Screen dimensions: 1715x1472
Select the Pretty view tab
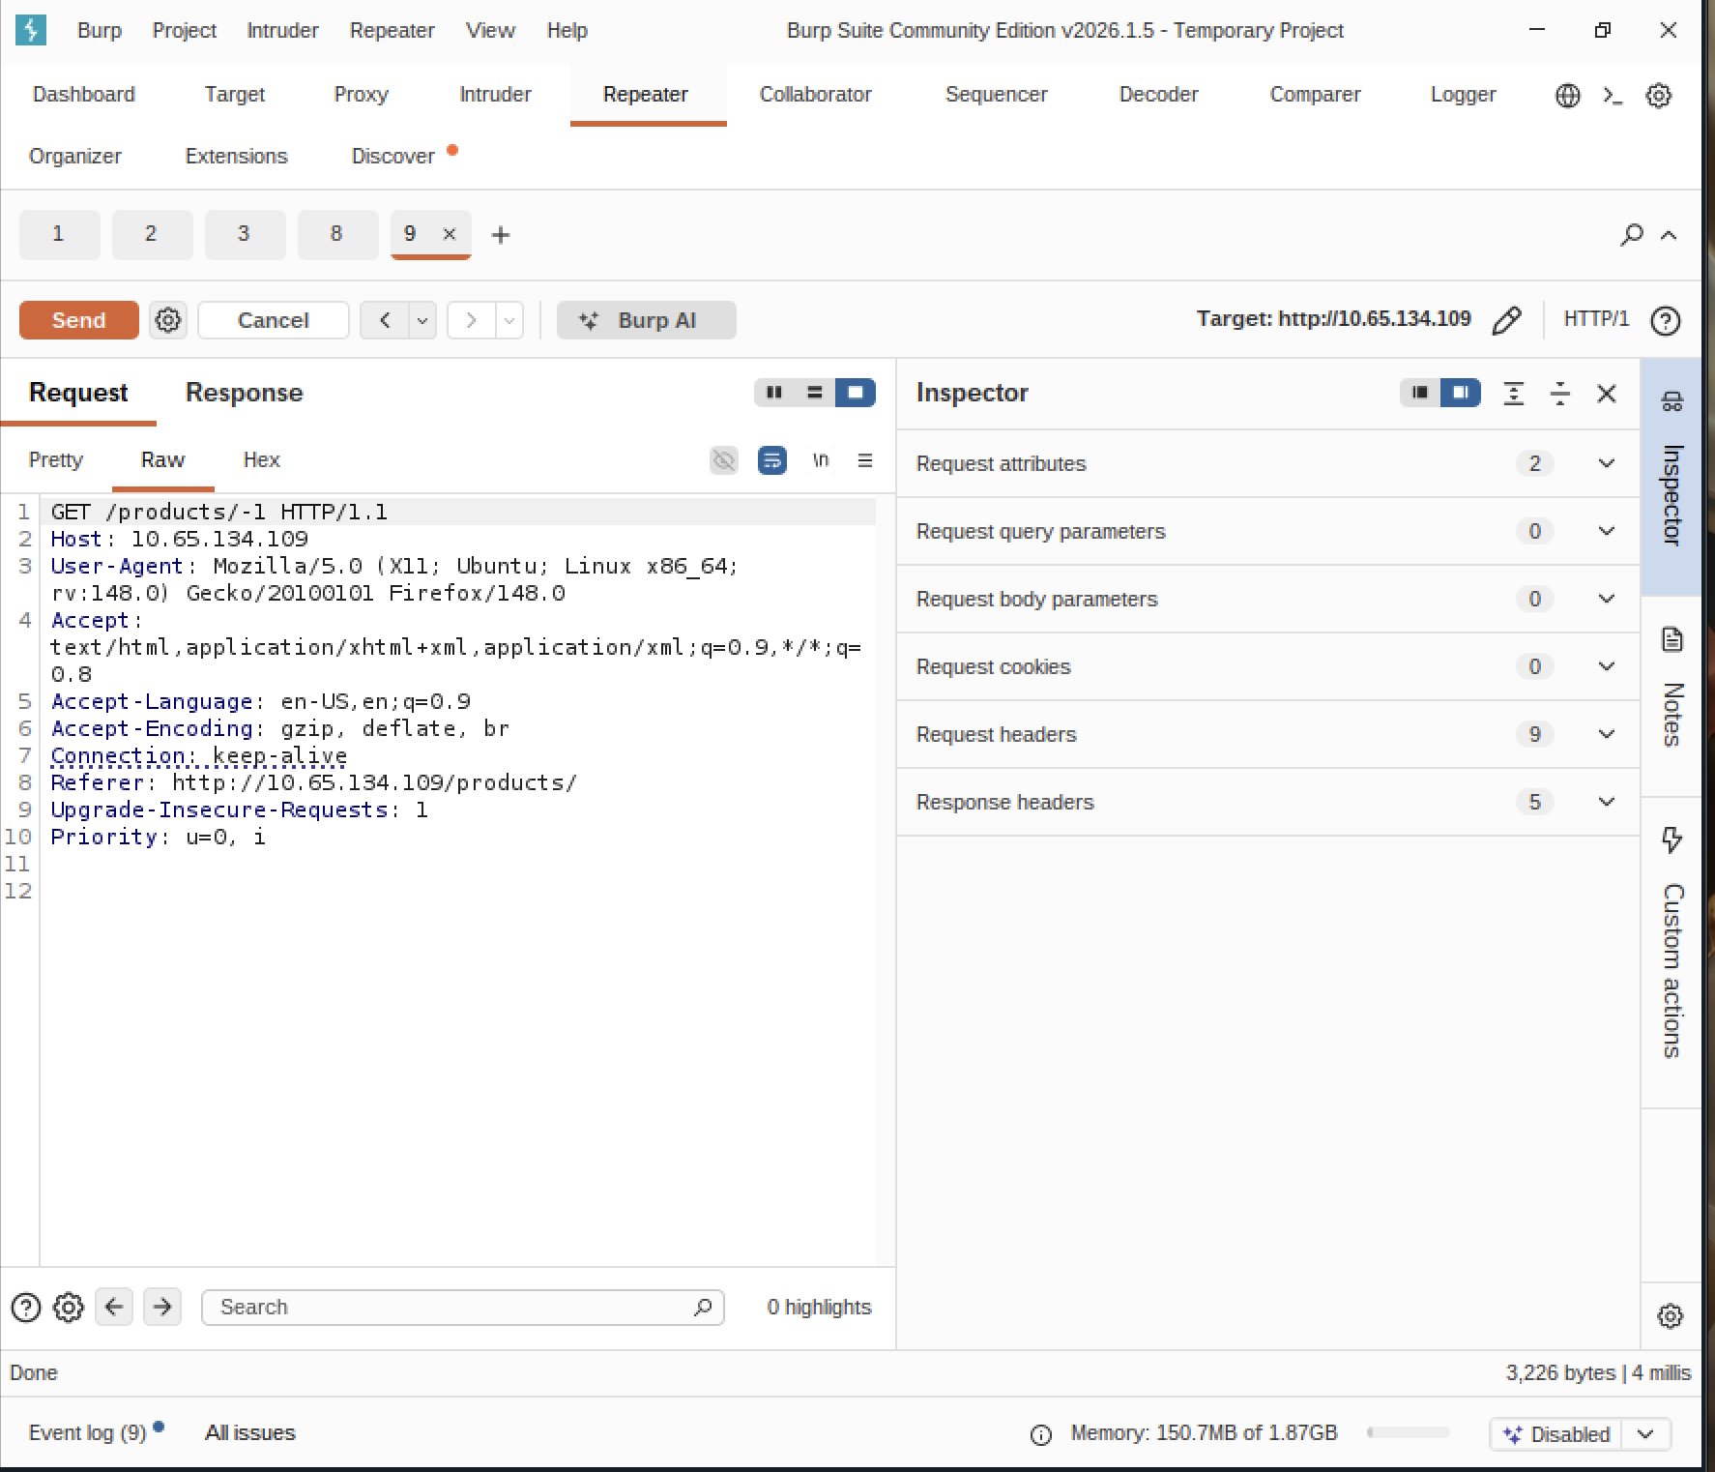click(x=56, y=460)
